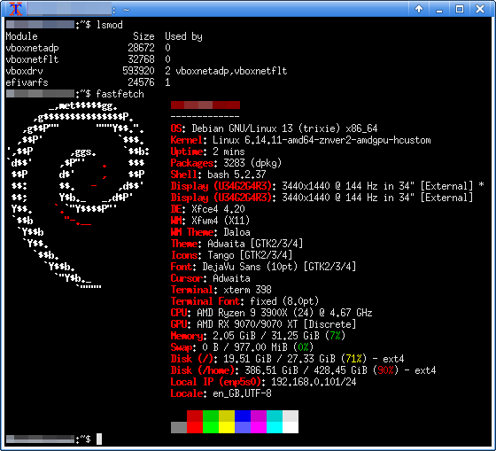
Task: Minimize the xterm window
Action: (x=439, y=9)
